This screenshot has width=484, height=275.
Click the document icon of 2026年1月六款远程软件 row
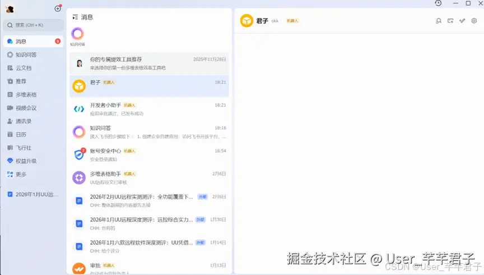click(79, 246)
